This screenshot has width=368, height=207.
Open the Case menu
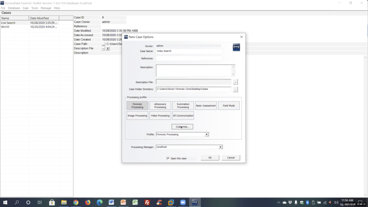(26, 8)
